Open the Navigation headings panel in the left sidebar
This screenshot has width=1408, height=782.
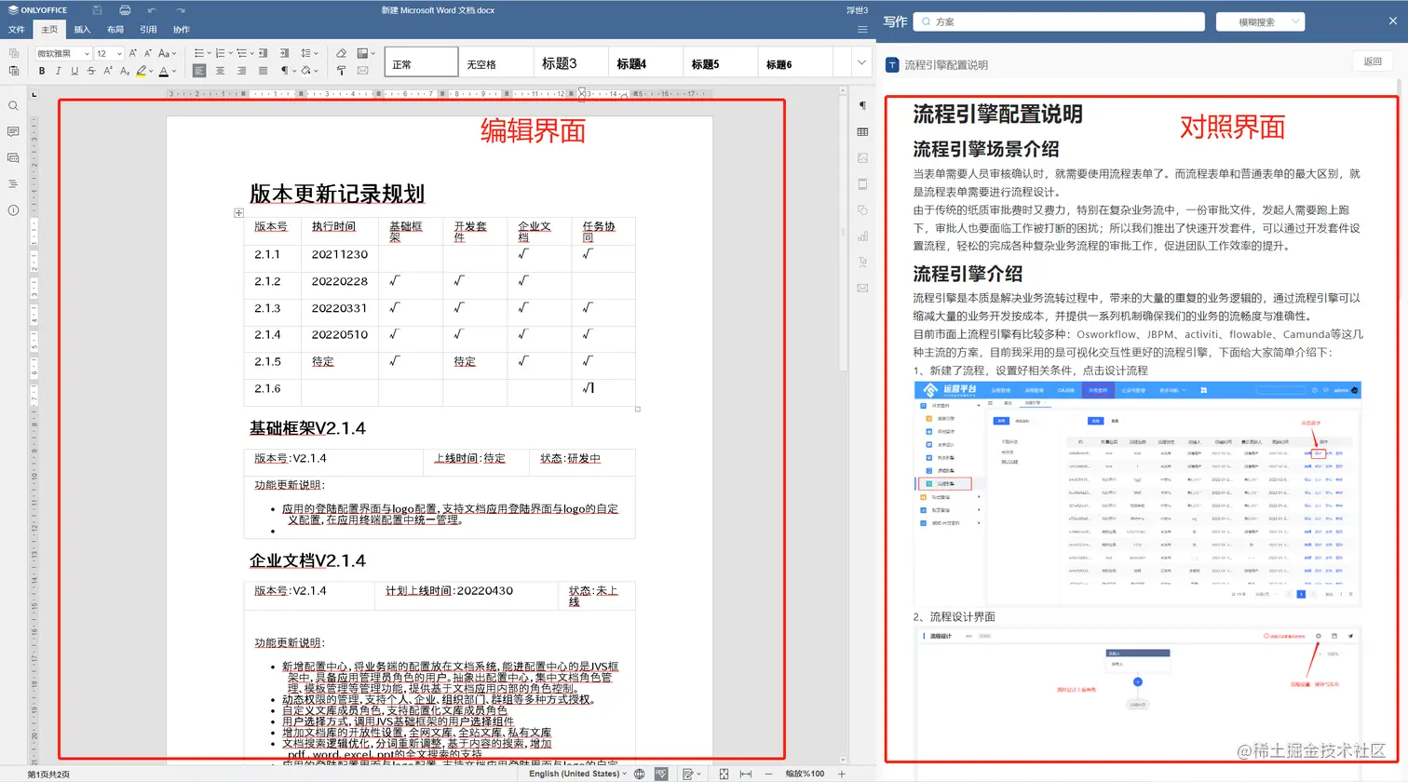pyautogui.click(x=13, y=184)
